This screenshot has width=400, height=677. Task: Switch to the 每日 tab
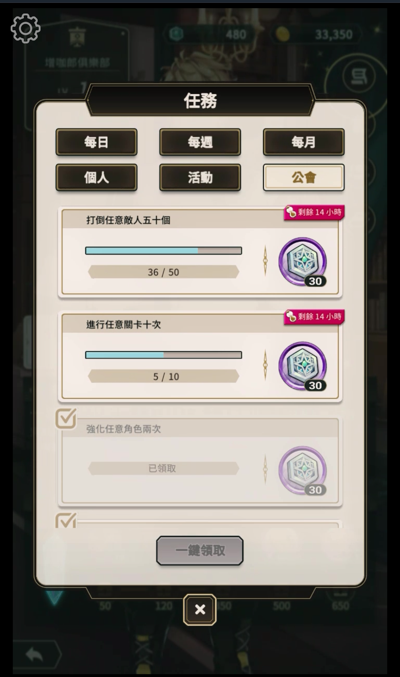pos(96,142)
